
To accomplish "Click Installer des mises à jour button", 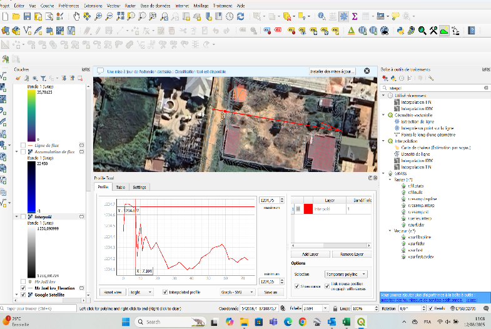I will (x=332, y=71).
